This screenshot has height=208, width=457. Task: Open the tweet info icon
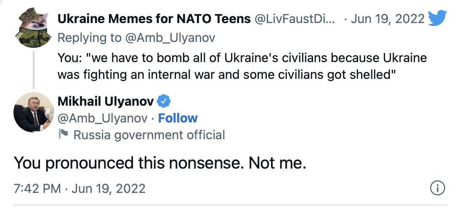click(x=437, y=188)
